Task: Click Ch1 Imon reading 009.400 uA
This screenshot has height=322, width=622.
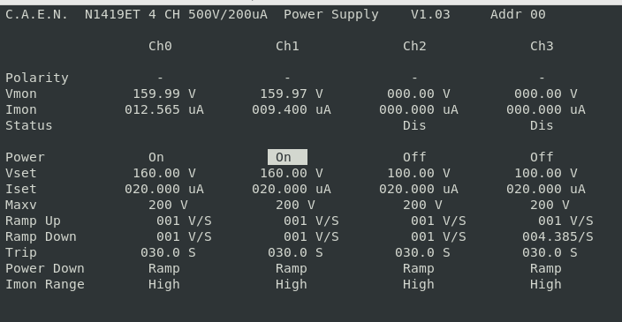Action: pos(292,109)
